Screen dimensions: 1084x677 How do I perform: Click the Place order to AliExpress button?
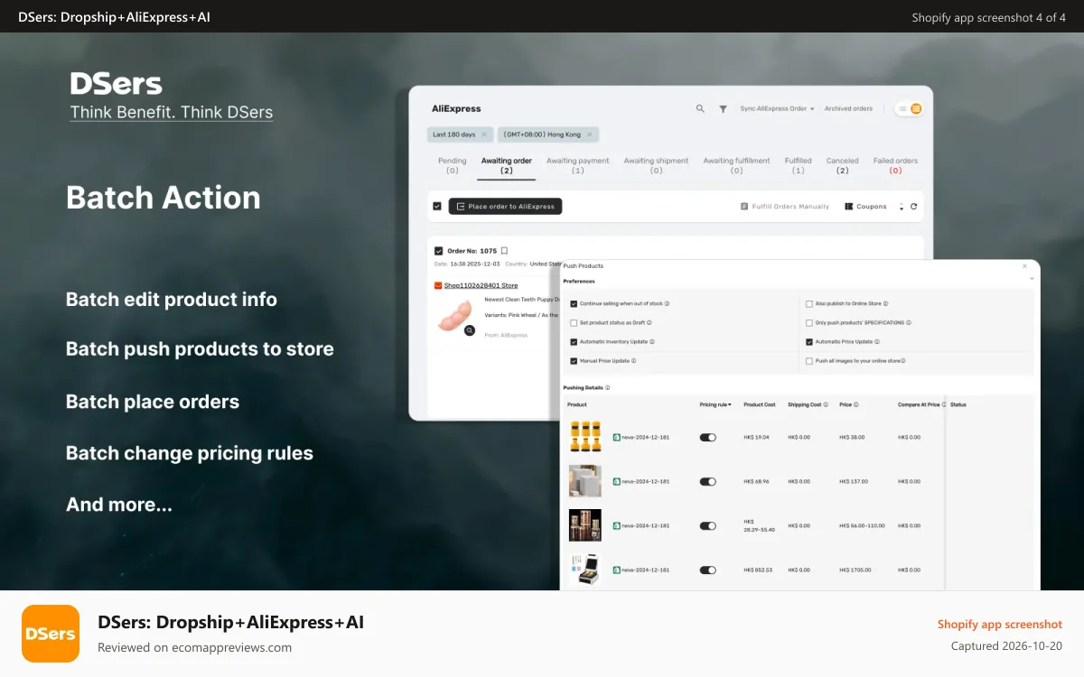click(x=505, y=207)
